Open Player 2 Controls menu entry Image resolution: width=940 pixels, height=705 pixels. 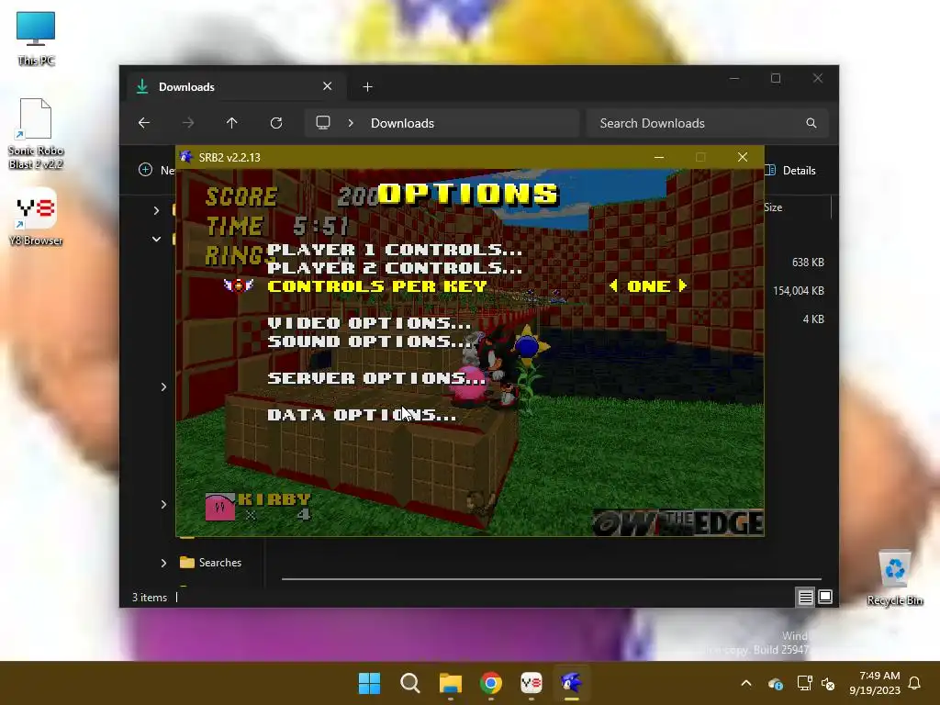click(395, 267)
